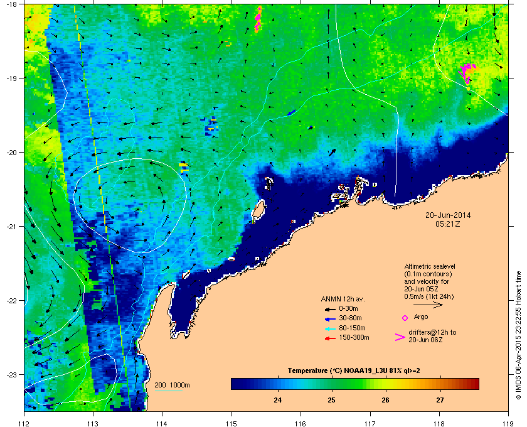Click the longitude label 113

tap(93, 424)
